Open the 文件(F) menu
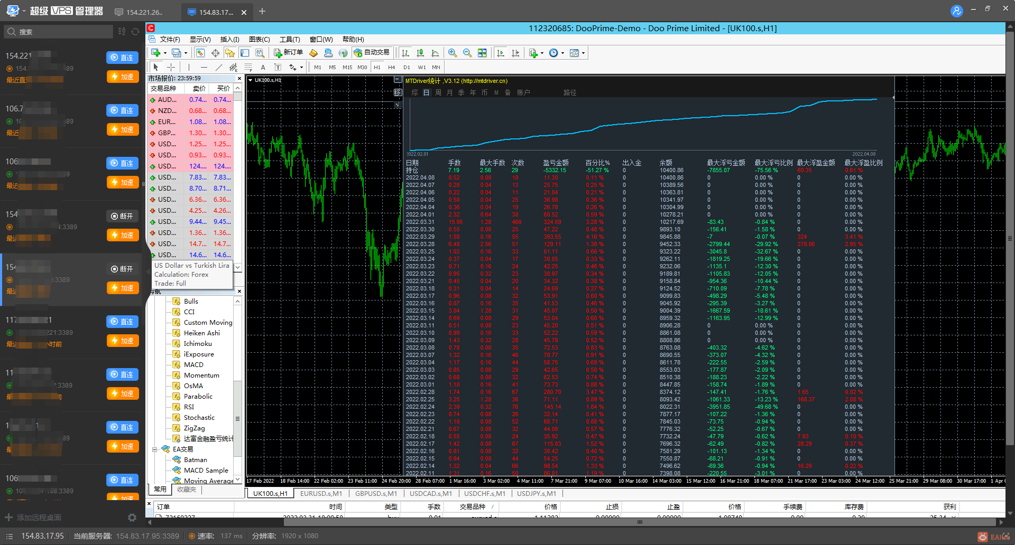The image size is (1015, 545). [170, 40]
